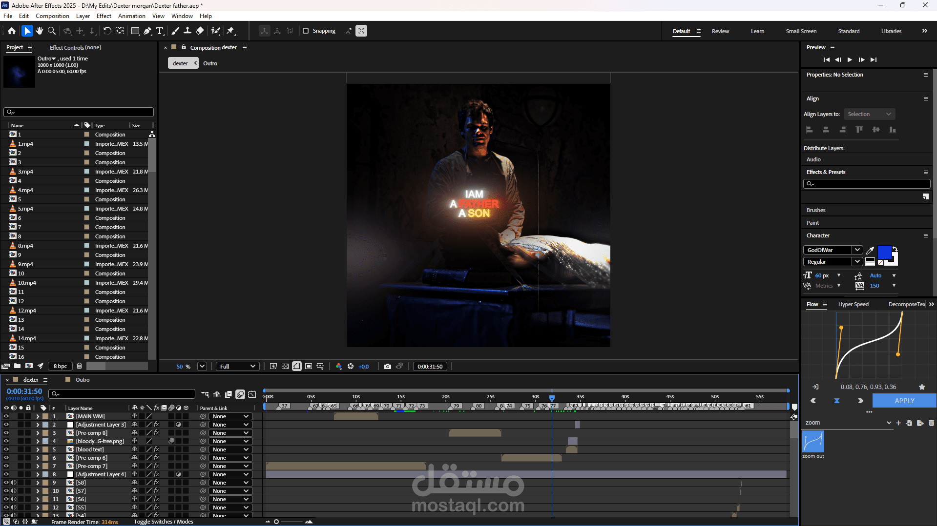Click the Project panel search field
Viewport: 937px width, 526px height.
click(x=79, y=112)
